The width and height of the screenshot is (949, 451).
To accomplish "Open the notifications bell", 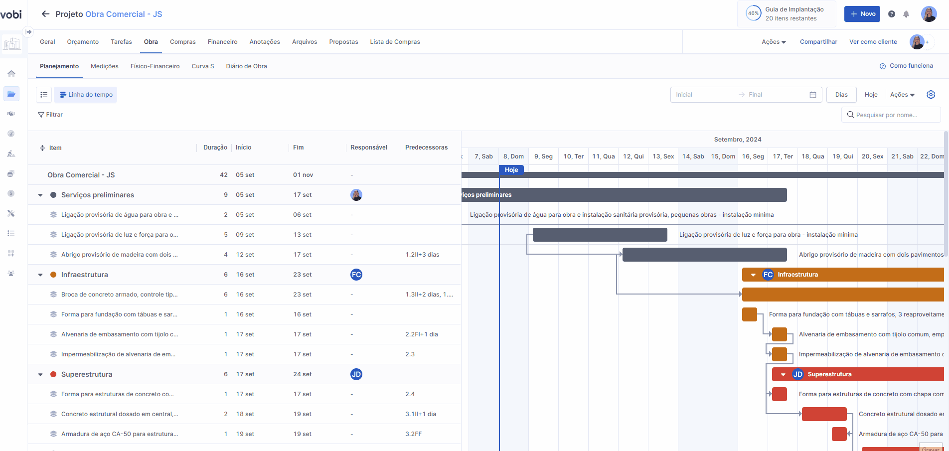I will (x=906, y=14).
